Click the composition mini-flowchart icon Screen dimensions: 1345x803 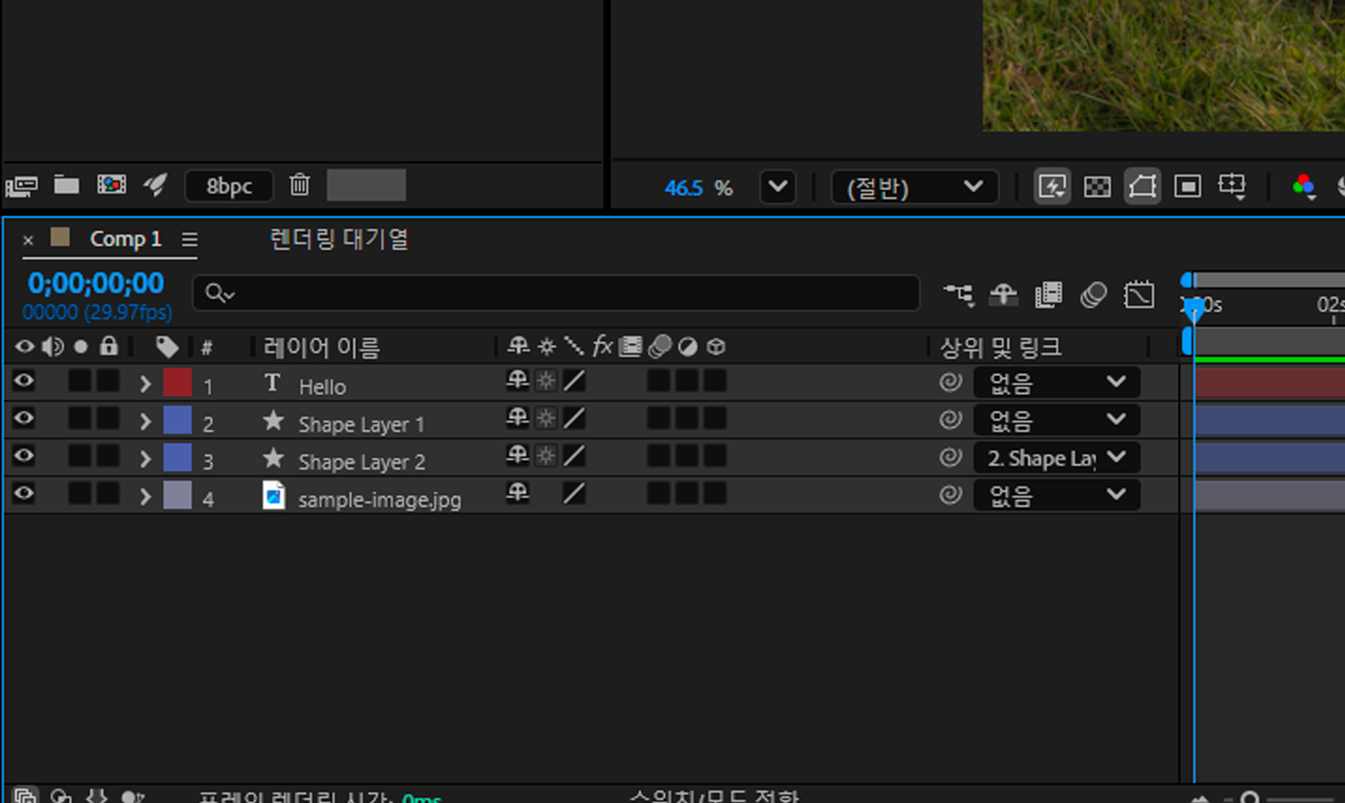click(x=958, y=295)
